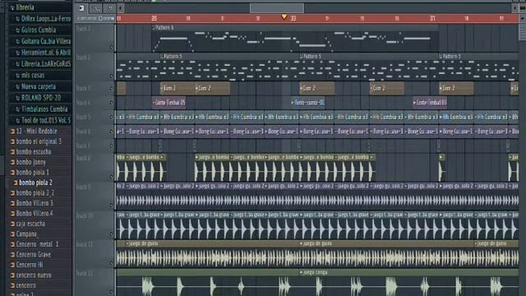
Task: Disable Track 6 using its mute dot
Action: click(111, 132)
